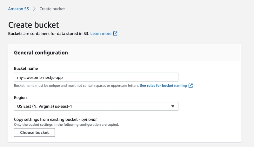Click 'Only the bucket settings' helper text
Screen dimensions: 254x147
pyautogui.click(x=66, y=125)
